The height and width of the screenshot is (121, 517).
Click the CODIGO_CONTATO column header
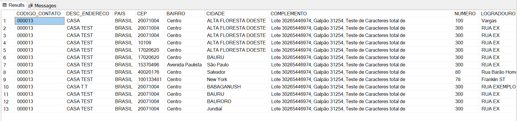point(38,14)
